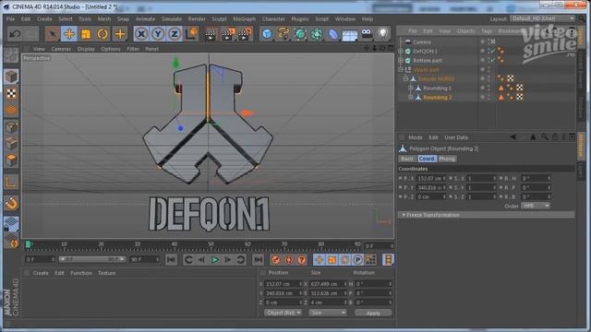Expand the DefQON 1 tree node

401,52
